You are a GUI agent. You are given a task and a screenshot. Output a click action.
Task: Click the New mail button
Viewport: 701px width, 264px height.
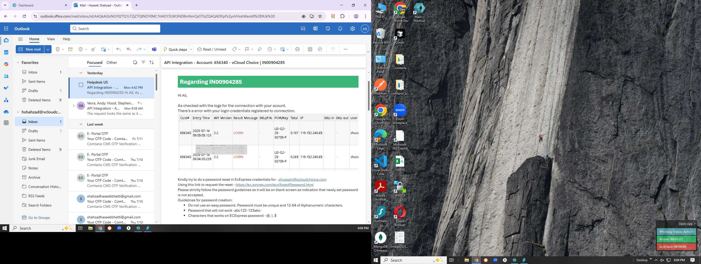pos(30,49)
